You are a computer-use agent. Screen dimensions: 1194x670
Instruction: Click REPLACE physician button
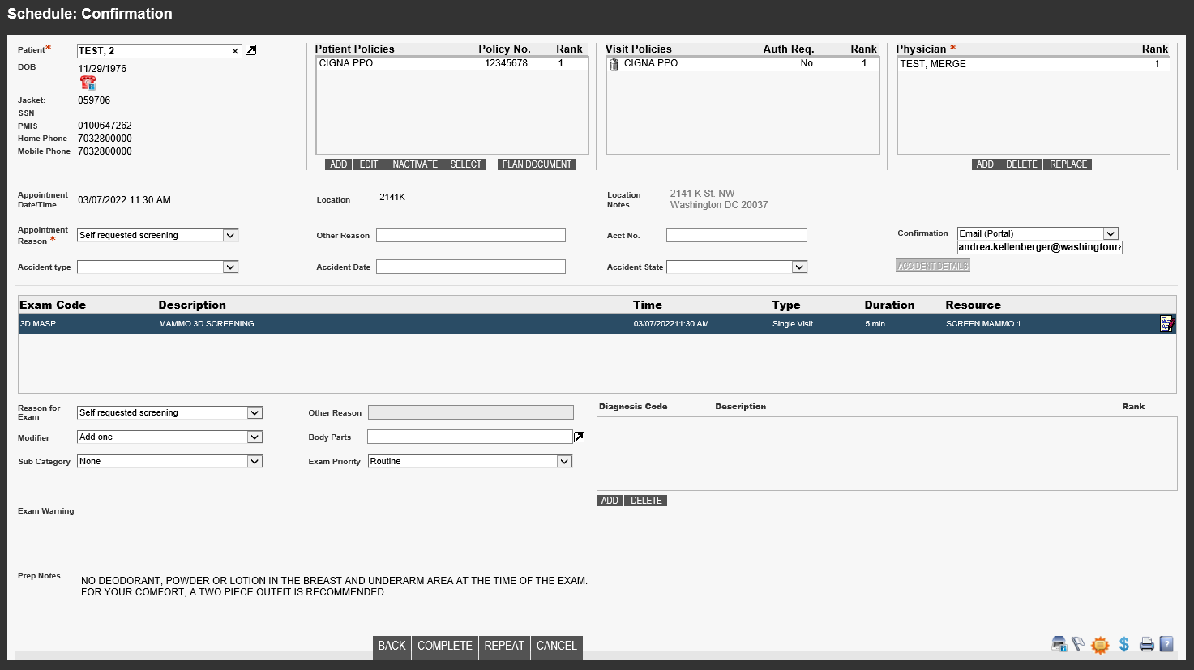pos(1068,164)
